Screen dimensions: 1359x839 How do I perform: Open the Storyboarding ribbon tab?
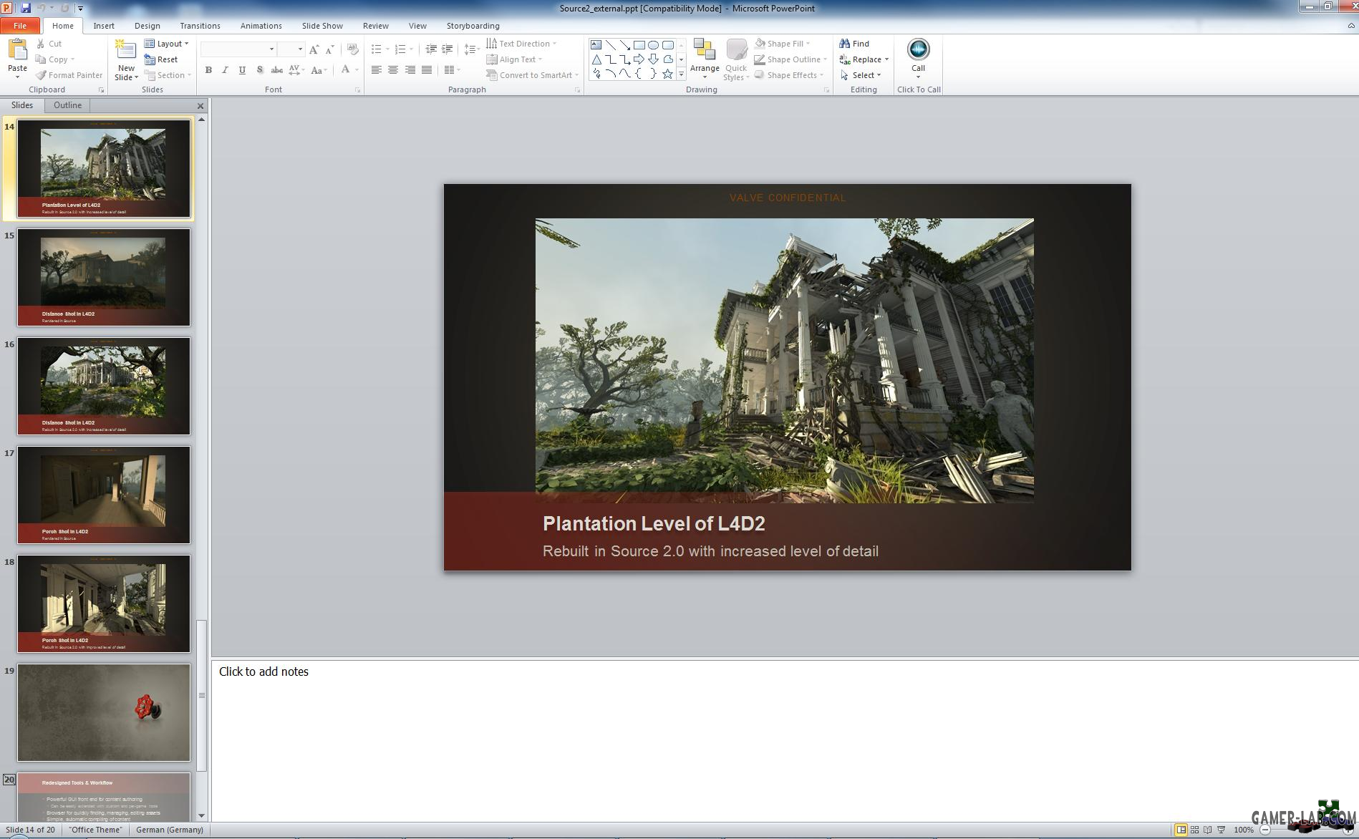pyautogui.click(x=473, y=26)
